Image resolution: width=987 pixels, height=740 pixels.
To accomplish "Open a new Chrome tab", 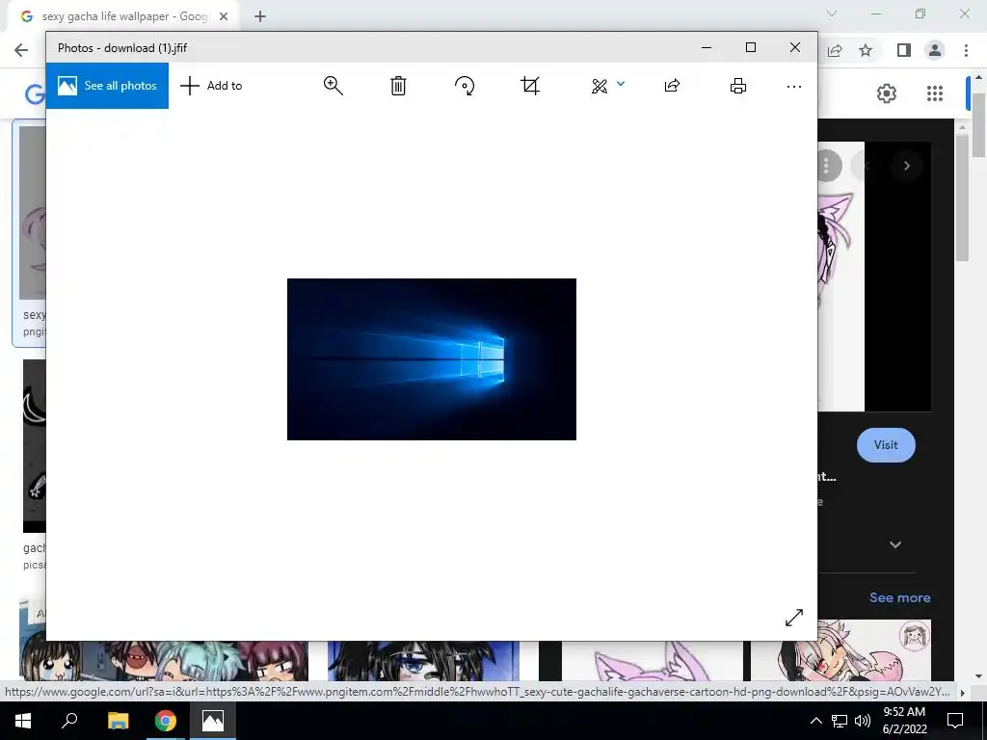I will [x=260, y=17].
